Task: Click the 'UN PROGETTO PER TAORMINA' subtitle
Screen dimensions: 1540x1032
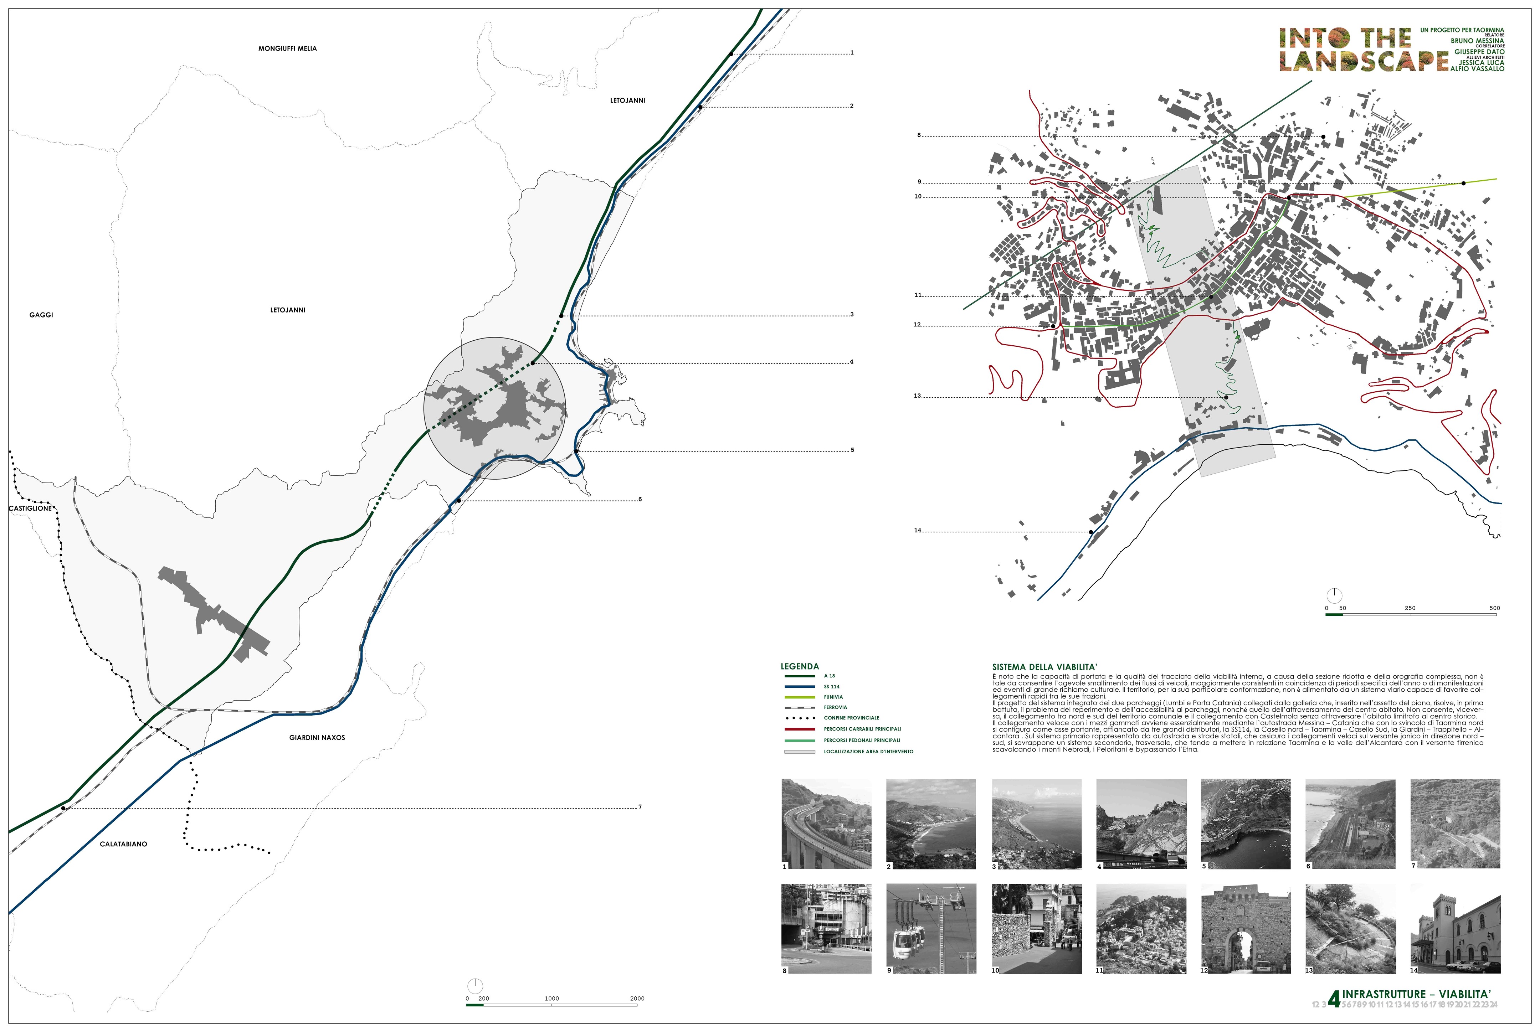Action: click(1462, 30)
